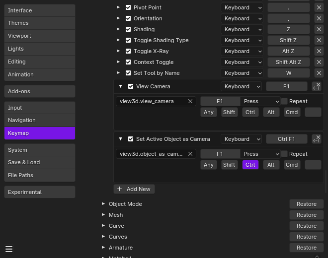Uncheck Toggle X-Ray
Screen dimensions: 328x258
point(128,51)
